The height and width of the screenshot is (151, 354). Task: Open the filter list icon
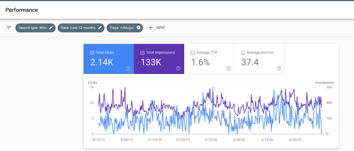[x=9, y=28]
